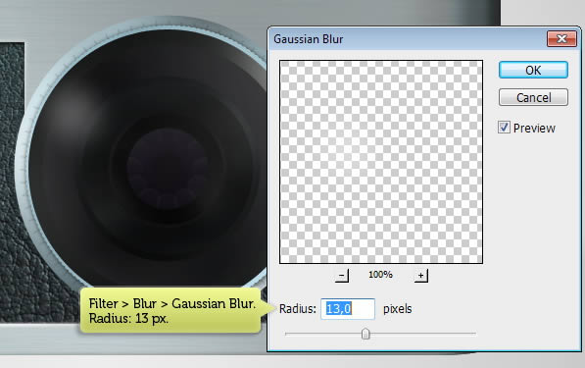The width and height of the screenshot is (585, 368).
Task: Confirm the blur with the OK button
Action: (x=533, y=71)
